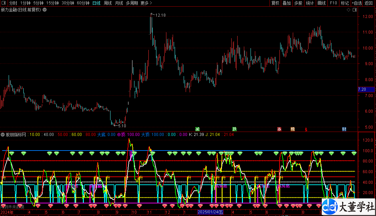This screenshot has height=216, width=376.
Task: Add stock via +自选 button
Action: [357, 3]
